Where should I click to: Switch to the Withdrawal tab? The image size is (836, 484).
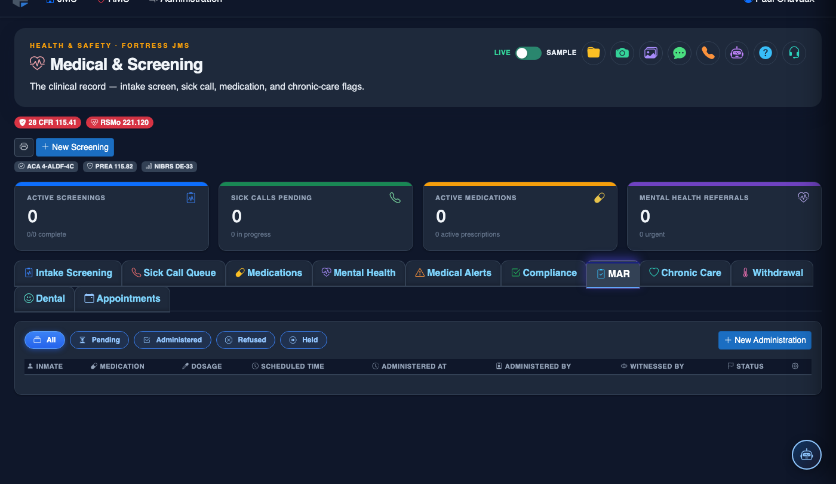pyautogui.click(x=772, y=273)
